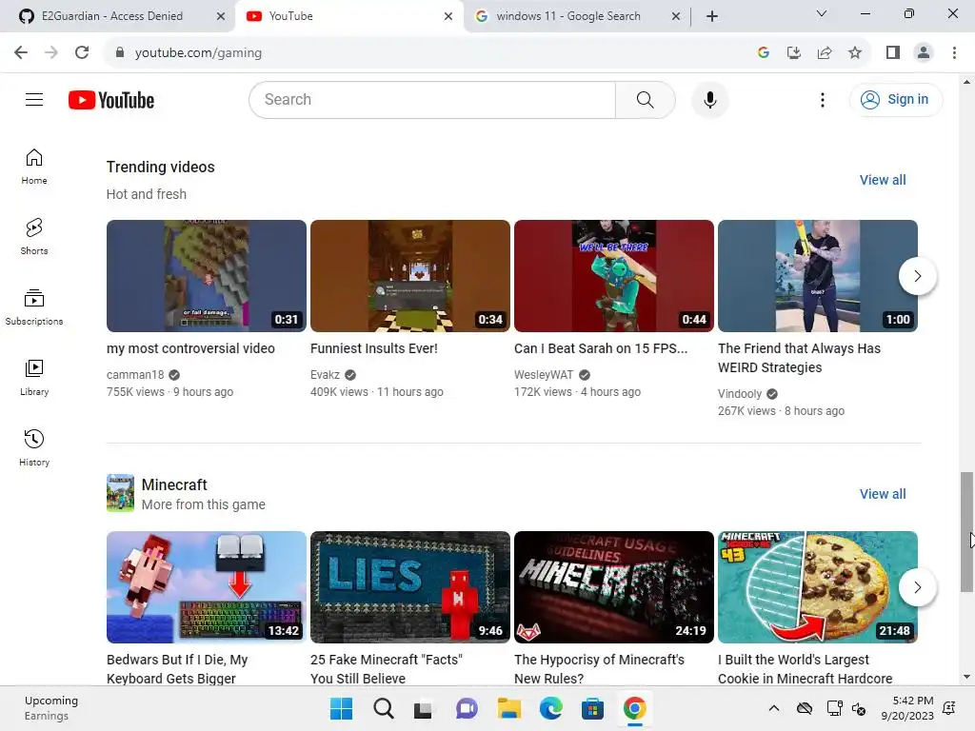Viewport: 975px width, 731px height.
Task: Open WesleyWAT channel link
Action: click(544, 375)
